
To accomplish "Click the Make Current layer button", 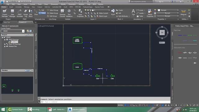I will [102, 13].
